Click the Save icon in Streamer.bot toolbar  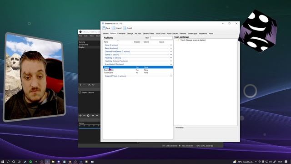coord(104,28)
